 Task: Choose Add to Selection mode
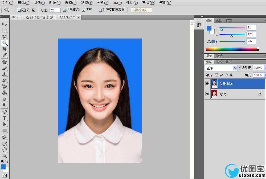pos(24,10)
